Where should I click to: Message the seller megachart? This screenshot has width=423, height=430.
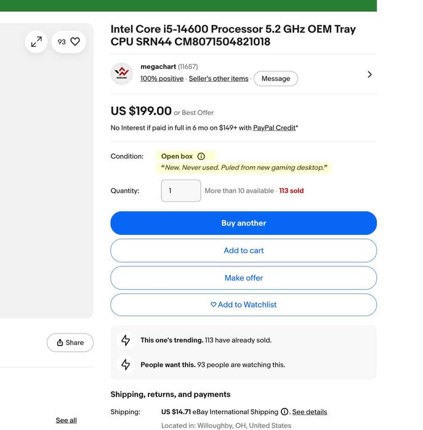(x=276, y=78)
